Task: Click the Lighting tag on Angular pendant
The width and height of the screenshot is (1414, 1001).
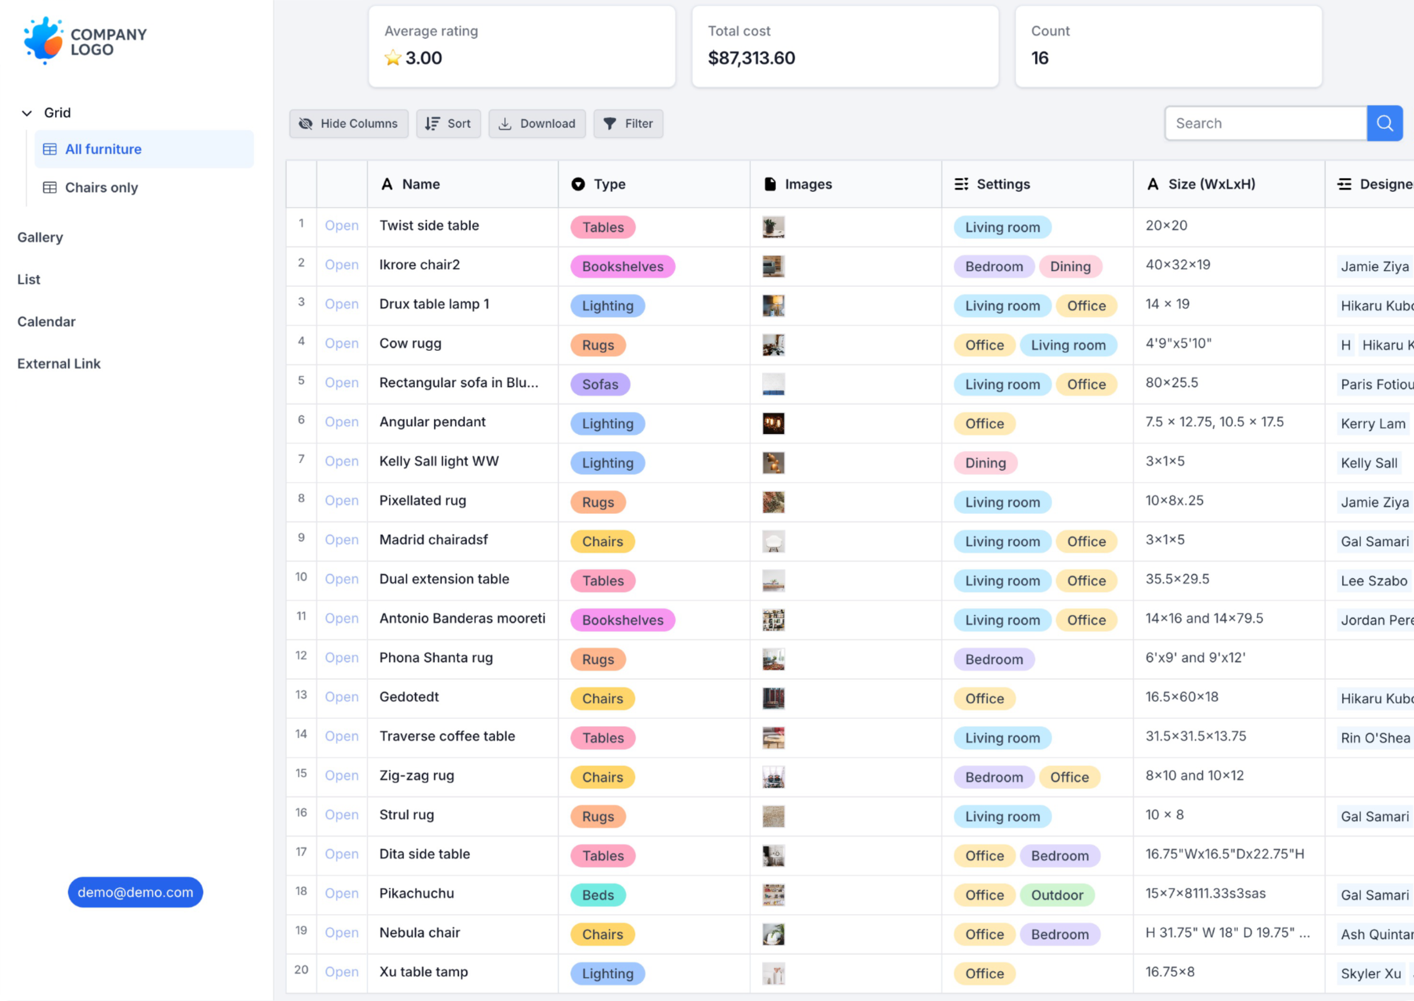Action: [607, 424]
